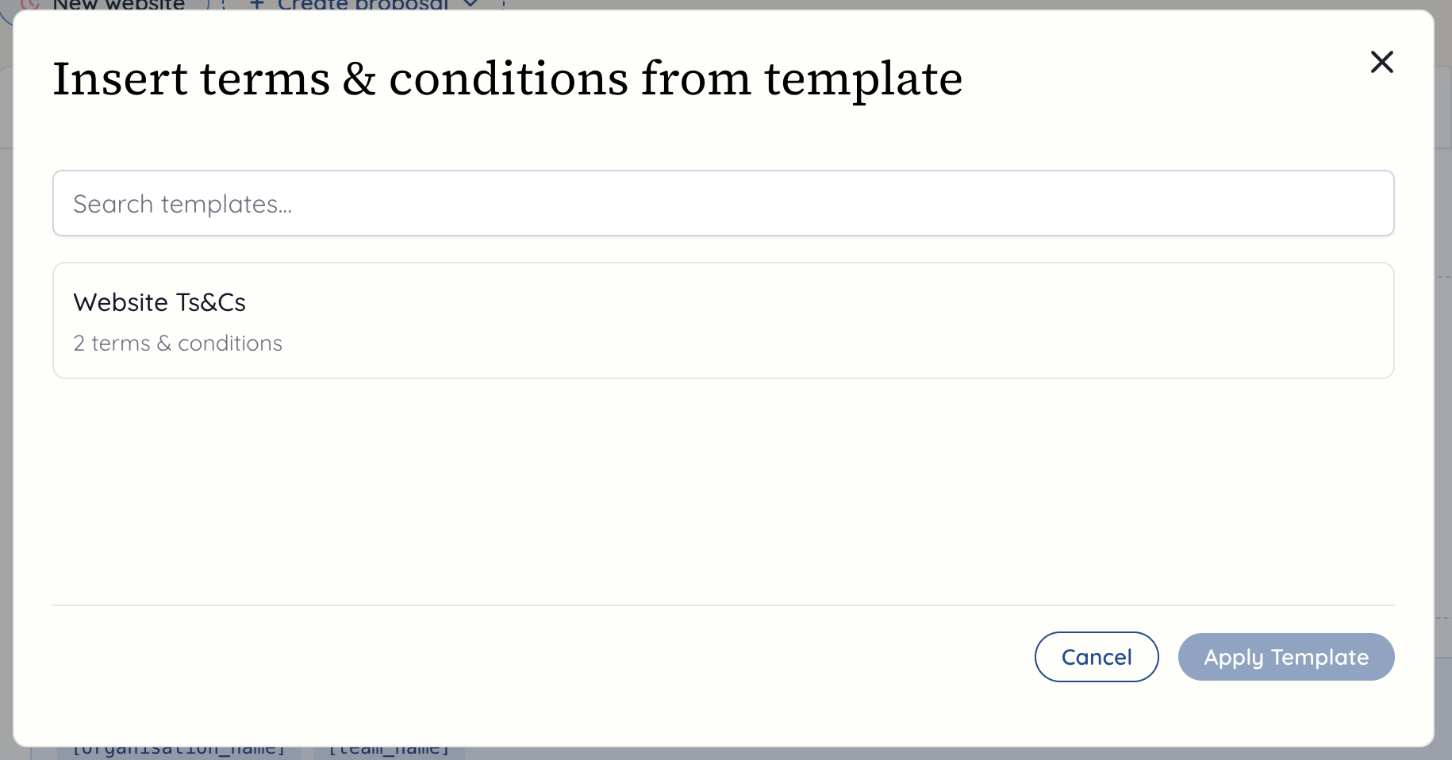Screen dimensions: 1452x760
Task: Click the search templates field
Action: pyautogui.click(x=723, y=203)
